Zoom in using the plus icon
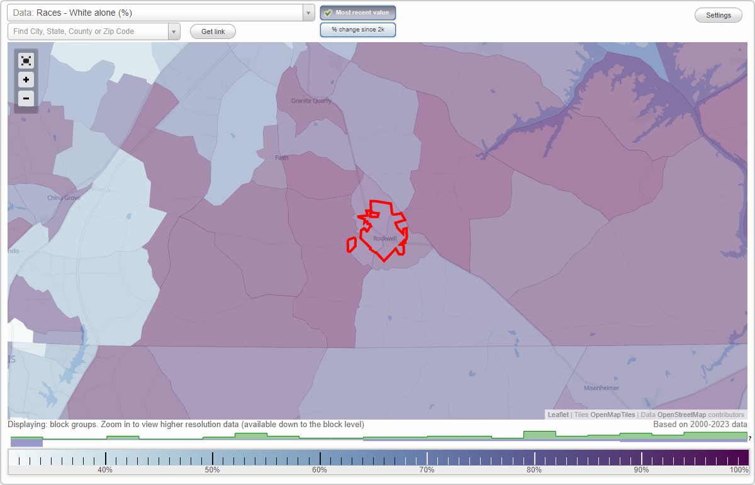The width and height of the screenshot is (755, 485). point(26,80)
